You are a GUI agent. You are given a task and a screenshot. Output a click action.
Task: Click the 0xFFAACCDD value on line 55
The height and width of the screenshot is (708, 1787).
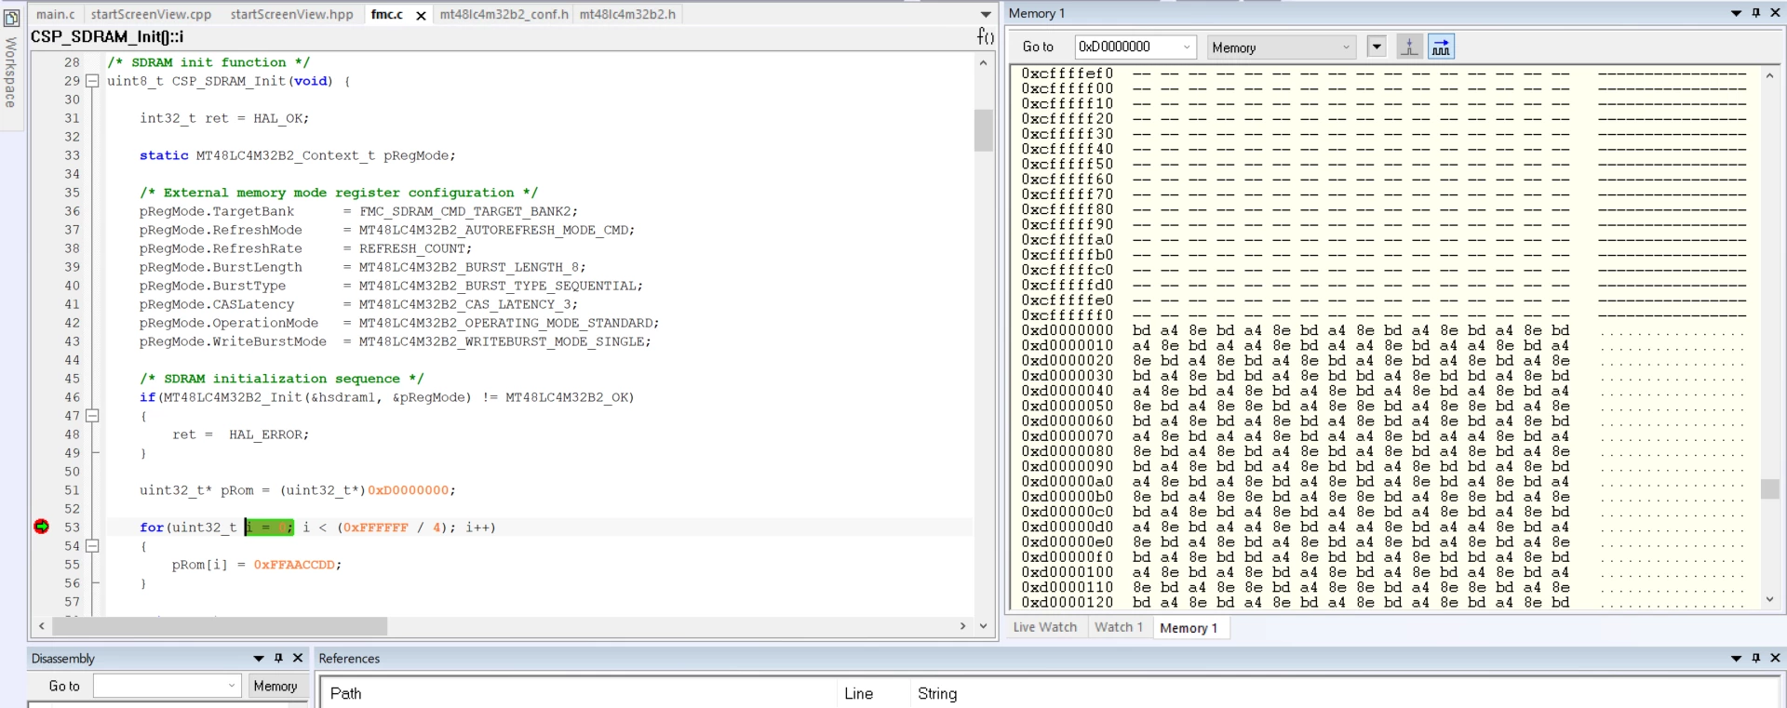(x=294, y=565)
